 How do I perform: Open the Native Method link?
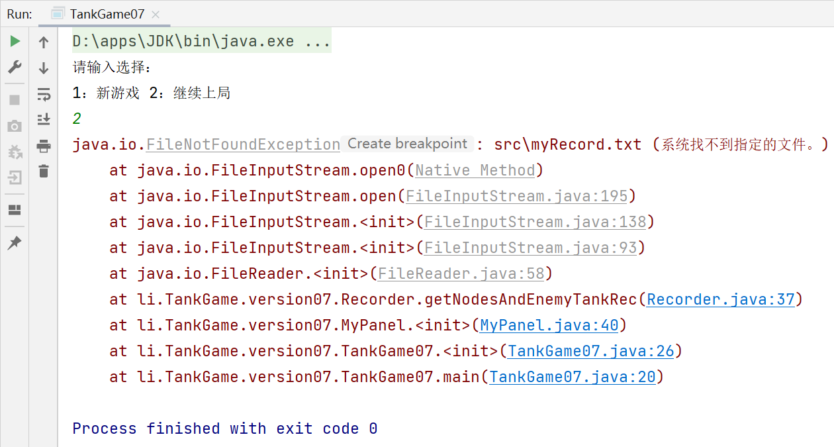click(475, 170)
